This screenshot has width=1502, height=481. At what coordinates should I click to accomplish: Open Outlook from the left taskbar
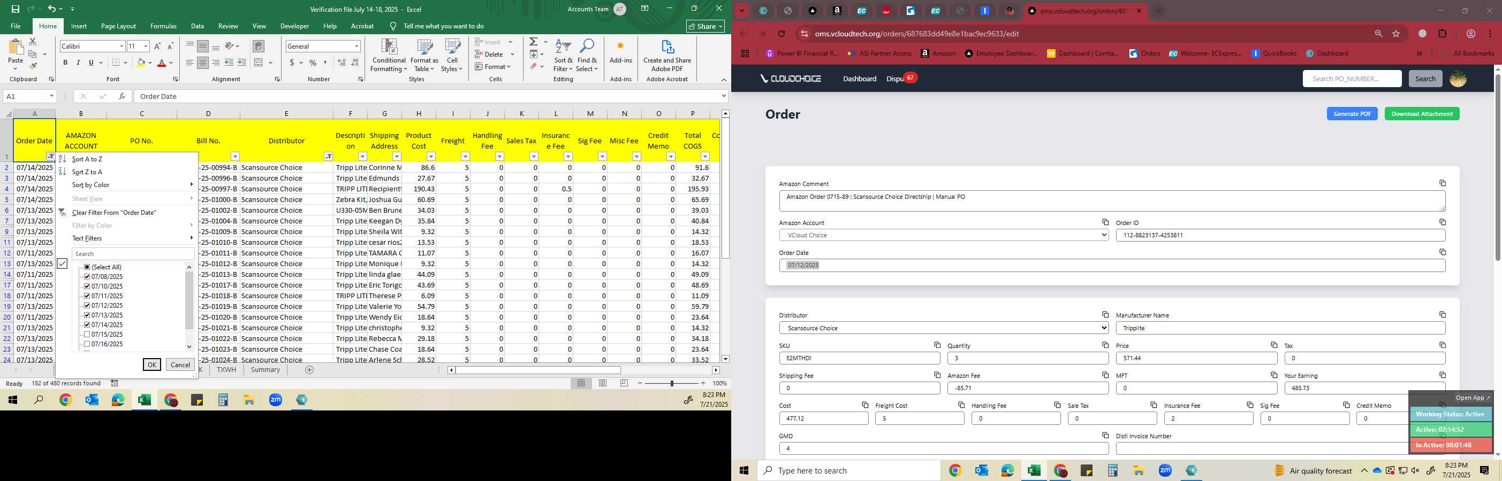(x=92, y=400)
